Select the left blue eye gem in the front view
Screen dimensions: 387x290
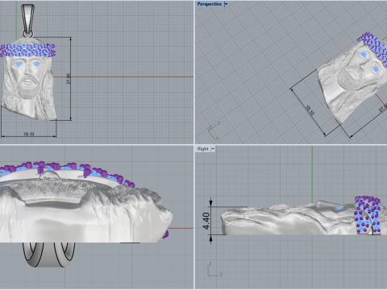19,64
